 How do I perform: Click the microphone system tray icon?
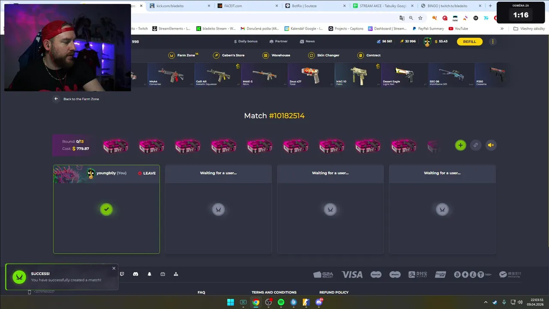[504, 302]
